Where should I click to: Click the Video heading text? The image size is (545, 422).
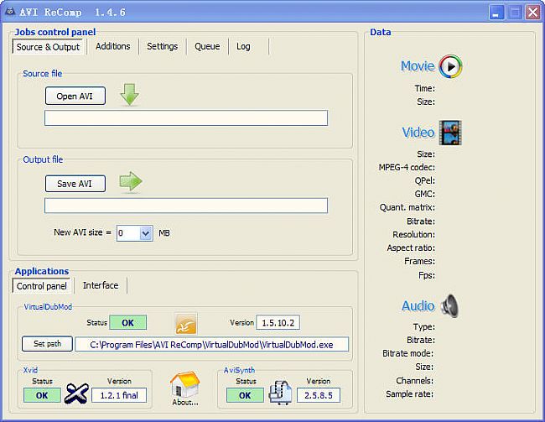(x=418, y=133)
